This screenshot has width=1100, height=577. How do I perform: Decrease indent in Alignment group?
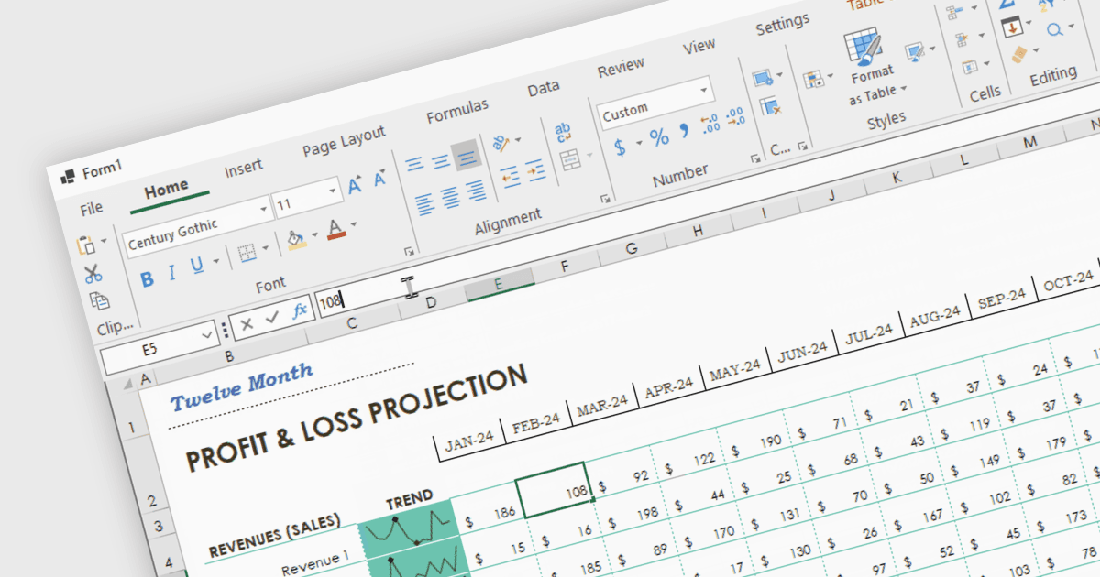tap(510, 177)
